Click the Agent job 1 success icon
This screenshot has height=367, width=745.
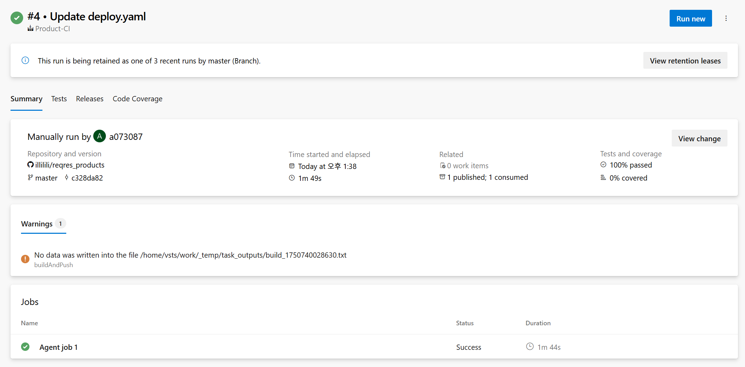pyautogui.click(x=25, y=347)
